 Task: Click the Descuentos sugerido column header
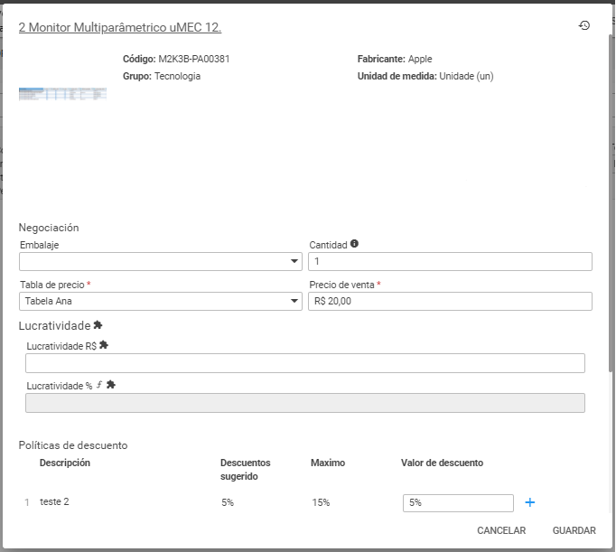point(245,470)
